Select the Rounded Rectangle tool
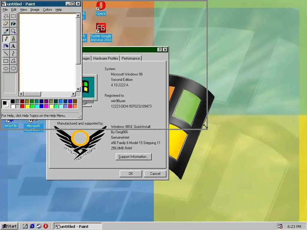307x230 pixels. pos(13,68)
